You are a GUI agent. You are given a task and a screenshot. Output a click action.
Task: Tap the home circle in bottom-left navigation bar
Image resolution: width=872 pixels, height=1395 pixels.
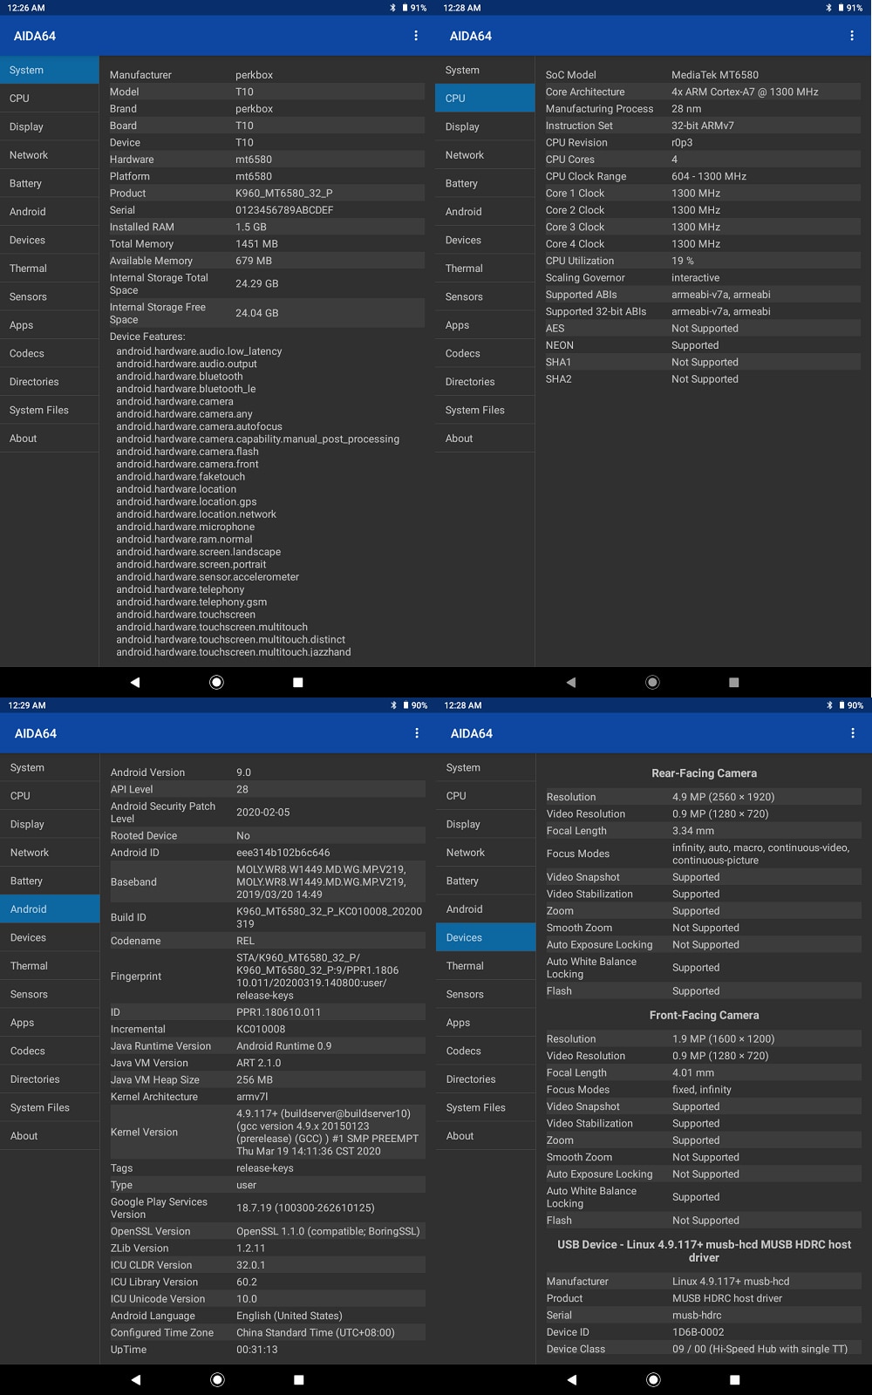(x=217, y=1379)
